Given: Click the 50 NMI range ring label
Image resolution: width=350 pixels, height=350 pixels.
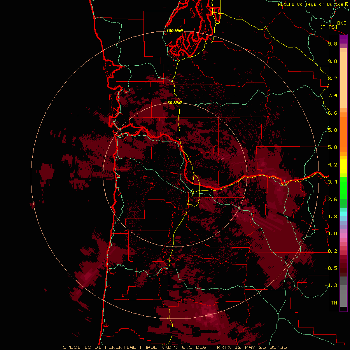Looking at the screenshot, I should pyautogui.click(x=175, y=103).
